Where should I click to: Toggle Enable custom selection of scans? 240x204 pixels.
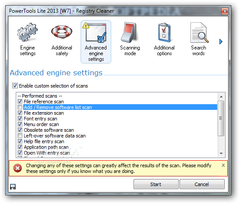click(15, 86)
